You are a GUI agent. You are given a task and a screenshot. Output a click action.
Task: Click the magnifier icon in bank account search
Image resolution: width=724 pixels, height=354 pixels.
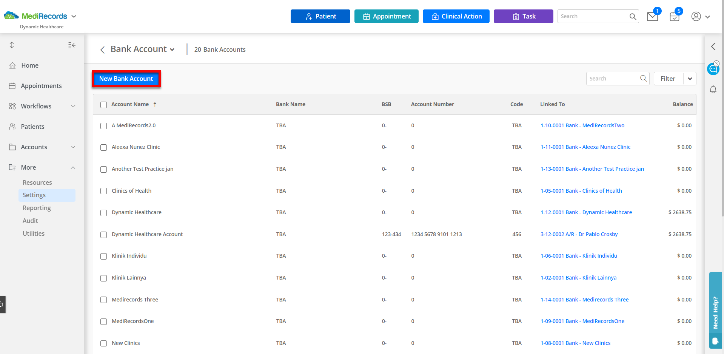click(x=643, y=78)
